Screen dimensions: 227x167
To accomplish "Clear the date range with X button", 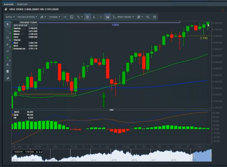I will [x=37, y=152].
